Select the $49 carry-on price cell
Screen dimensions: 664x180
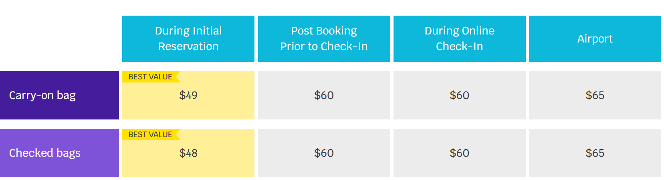coord(188,95)
